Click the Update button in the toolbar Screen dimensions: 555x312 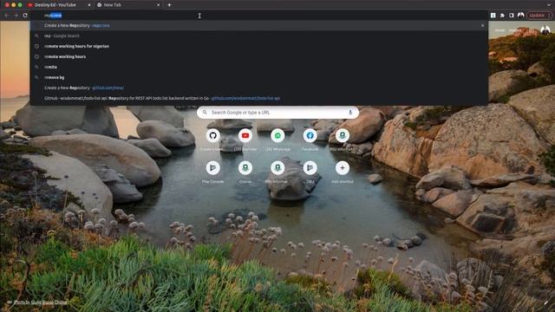tap(539, 16)
